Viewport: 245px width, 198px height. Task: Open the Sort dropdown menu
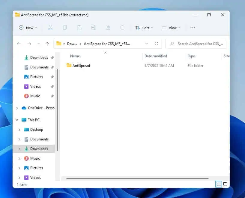[144, 28]
